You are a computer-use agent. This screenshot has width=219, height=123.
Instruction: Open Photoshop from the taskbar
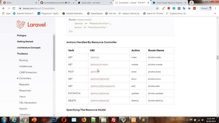(x=54, y=120)
